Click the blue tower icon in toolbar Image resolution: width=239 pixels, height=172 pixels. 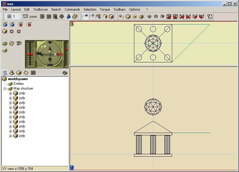(x=68, y=17)
